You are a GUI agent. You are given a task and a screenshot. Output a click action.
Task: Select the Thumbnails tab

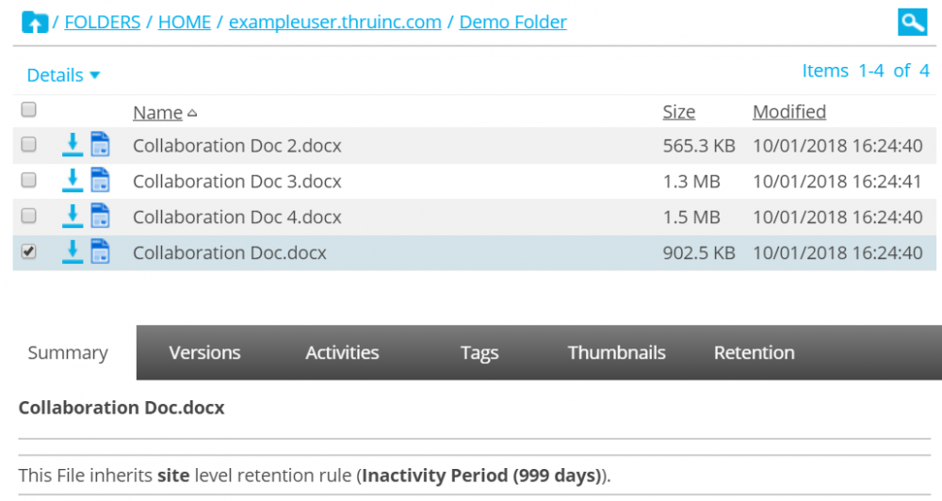616,353
